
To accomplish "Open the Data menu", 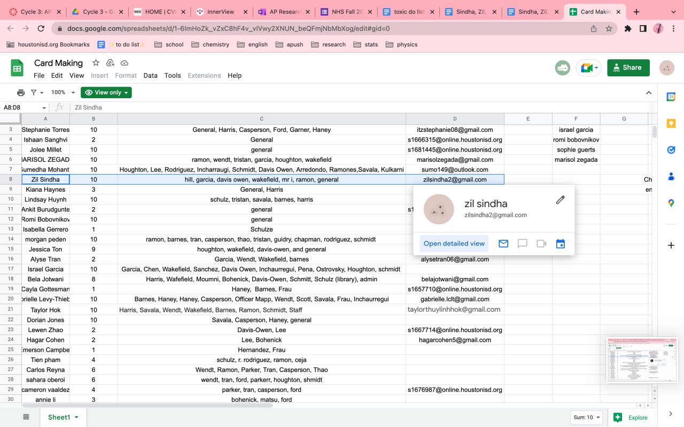I will click(150, 75).
